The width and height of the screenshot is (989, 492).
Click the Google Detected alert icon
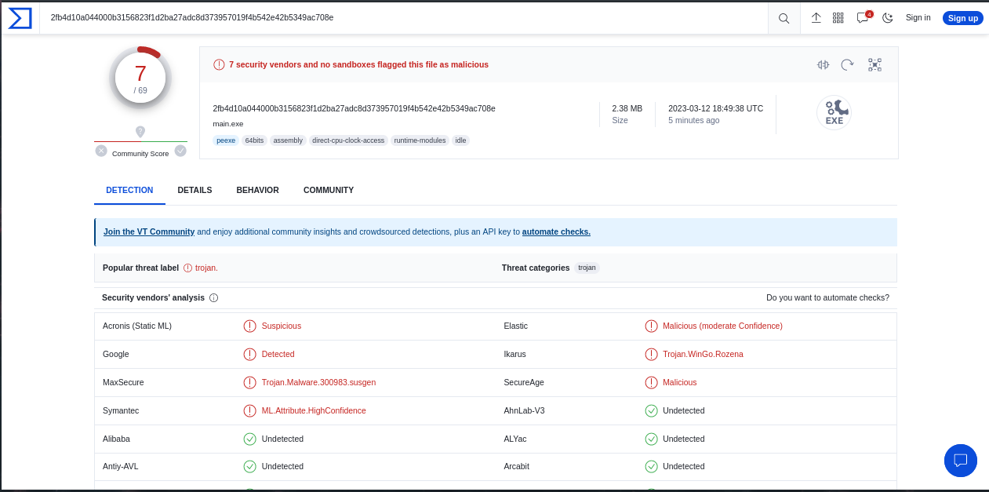tap(249, 354)
